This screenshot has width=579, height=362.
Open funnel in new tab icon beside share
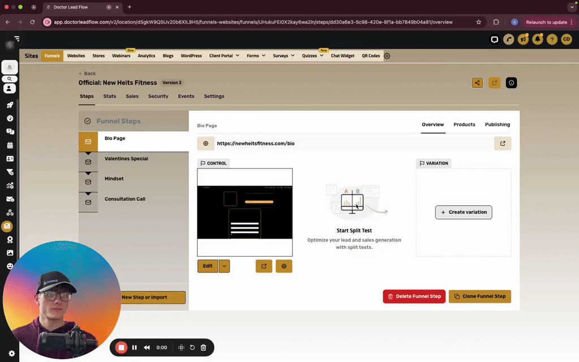(494, 83)
